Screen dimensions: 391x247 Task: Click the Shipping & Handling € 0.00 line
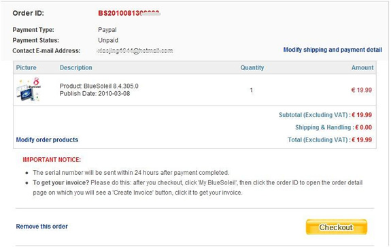click(334, 127)
